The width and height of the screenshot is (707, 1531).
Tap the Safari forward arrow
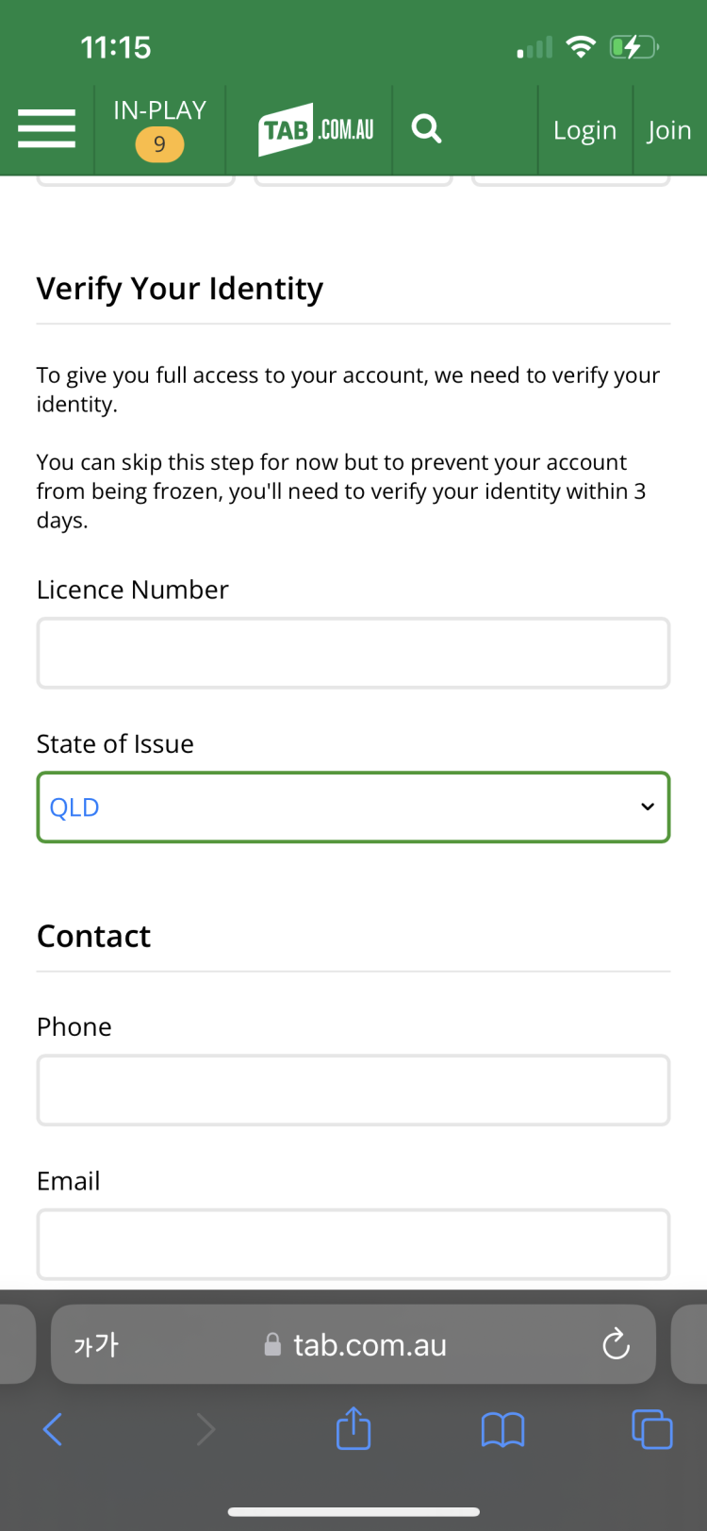[206, 1429]
